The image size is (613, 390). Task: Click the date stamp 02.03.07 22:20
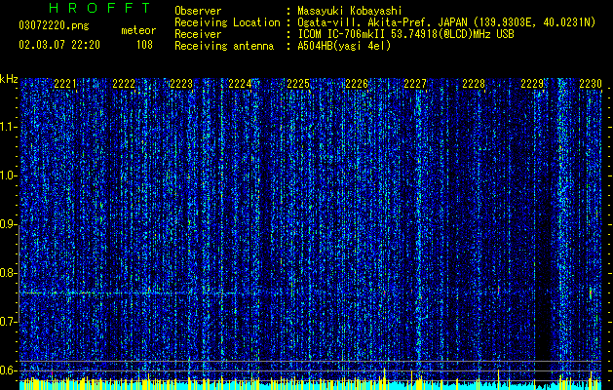coord(59,45)
